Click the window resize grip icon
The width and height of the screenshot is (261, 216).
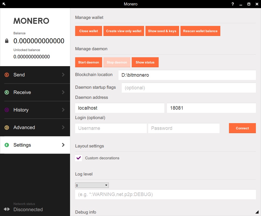(257, 212)
